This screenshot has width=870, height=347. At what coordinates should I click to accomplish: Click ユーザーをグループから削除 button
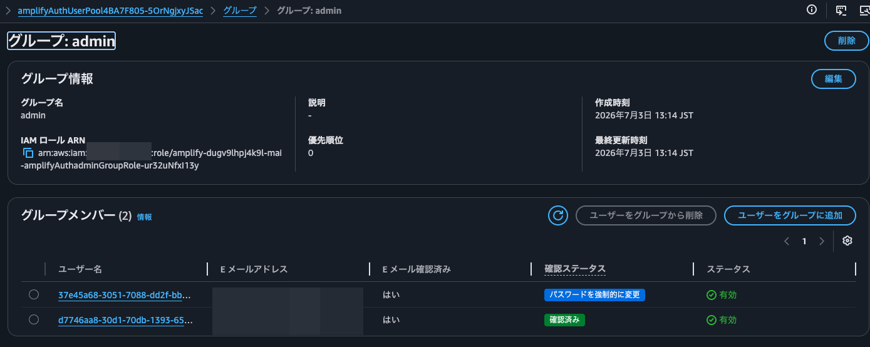pyautogui.click(x=646, y=215)
